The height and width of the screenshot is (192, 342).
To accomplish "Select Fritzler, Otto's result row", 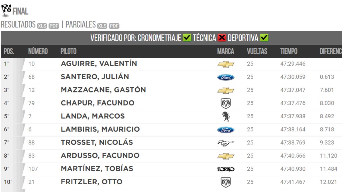I will (x=171, y=182).
